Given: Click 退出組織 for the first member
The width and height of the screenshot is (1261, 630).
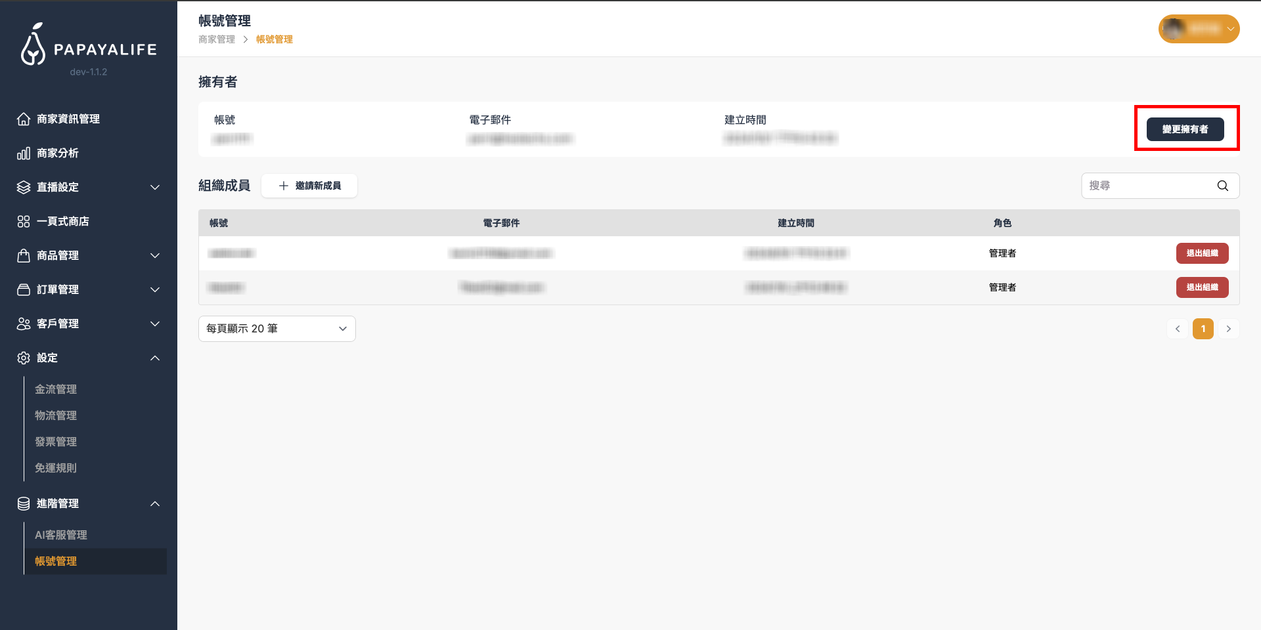Looking at the screenshot, I should coord(1202,253).
